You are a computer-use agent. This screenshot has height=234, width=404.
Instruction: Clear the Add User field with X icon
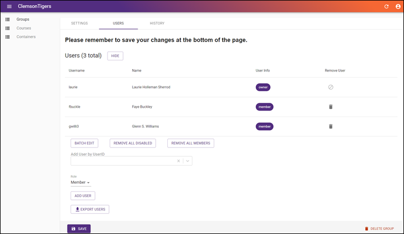(x=178, y=161)
